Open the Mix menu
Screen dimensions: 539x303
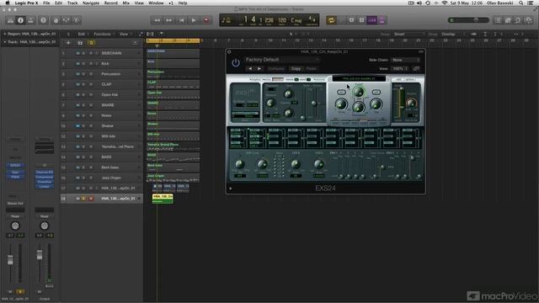pos(126,3)
